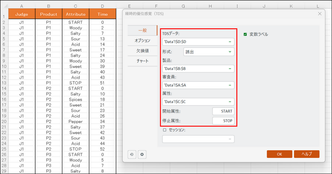332x174 pixels.
Task: Switch to the オプション tab
Action: 142,41
